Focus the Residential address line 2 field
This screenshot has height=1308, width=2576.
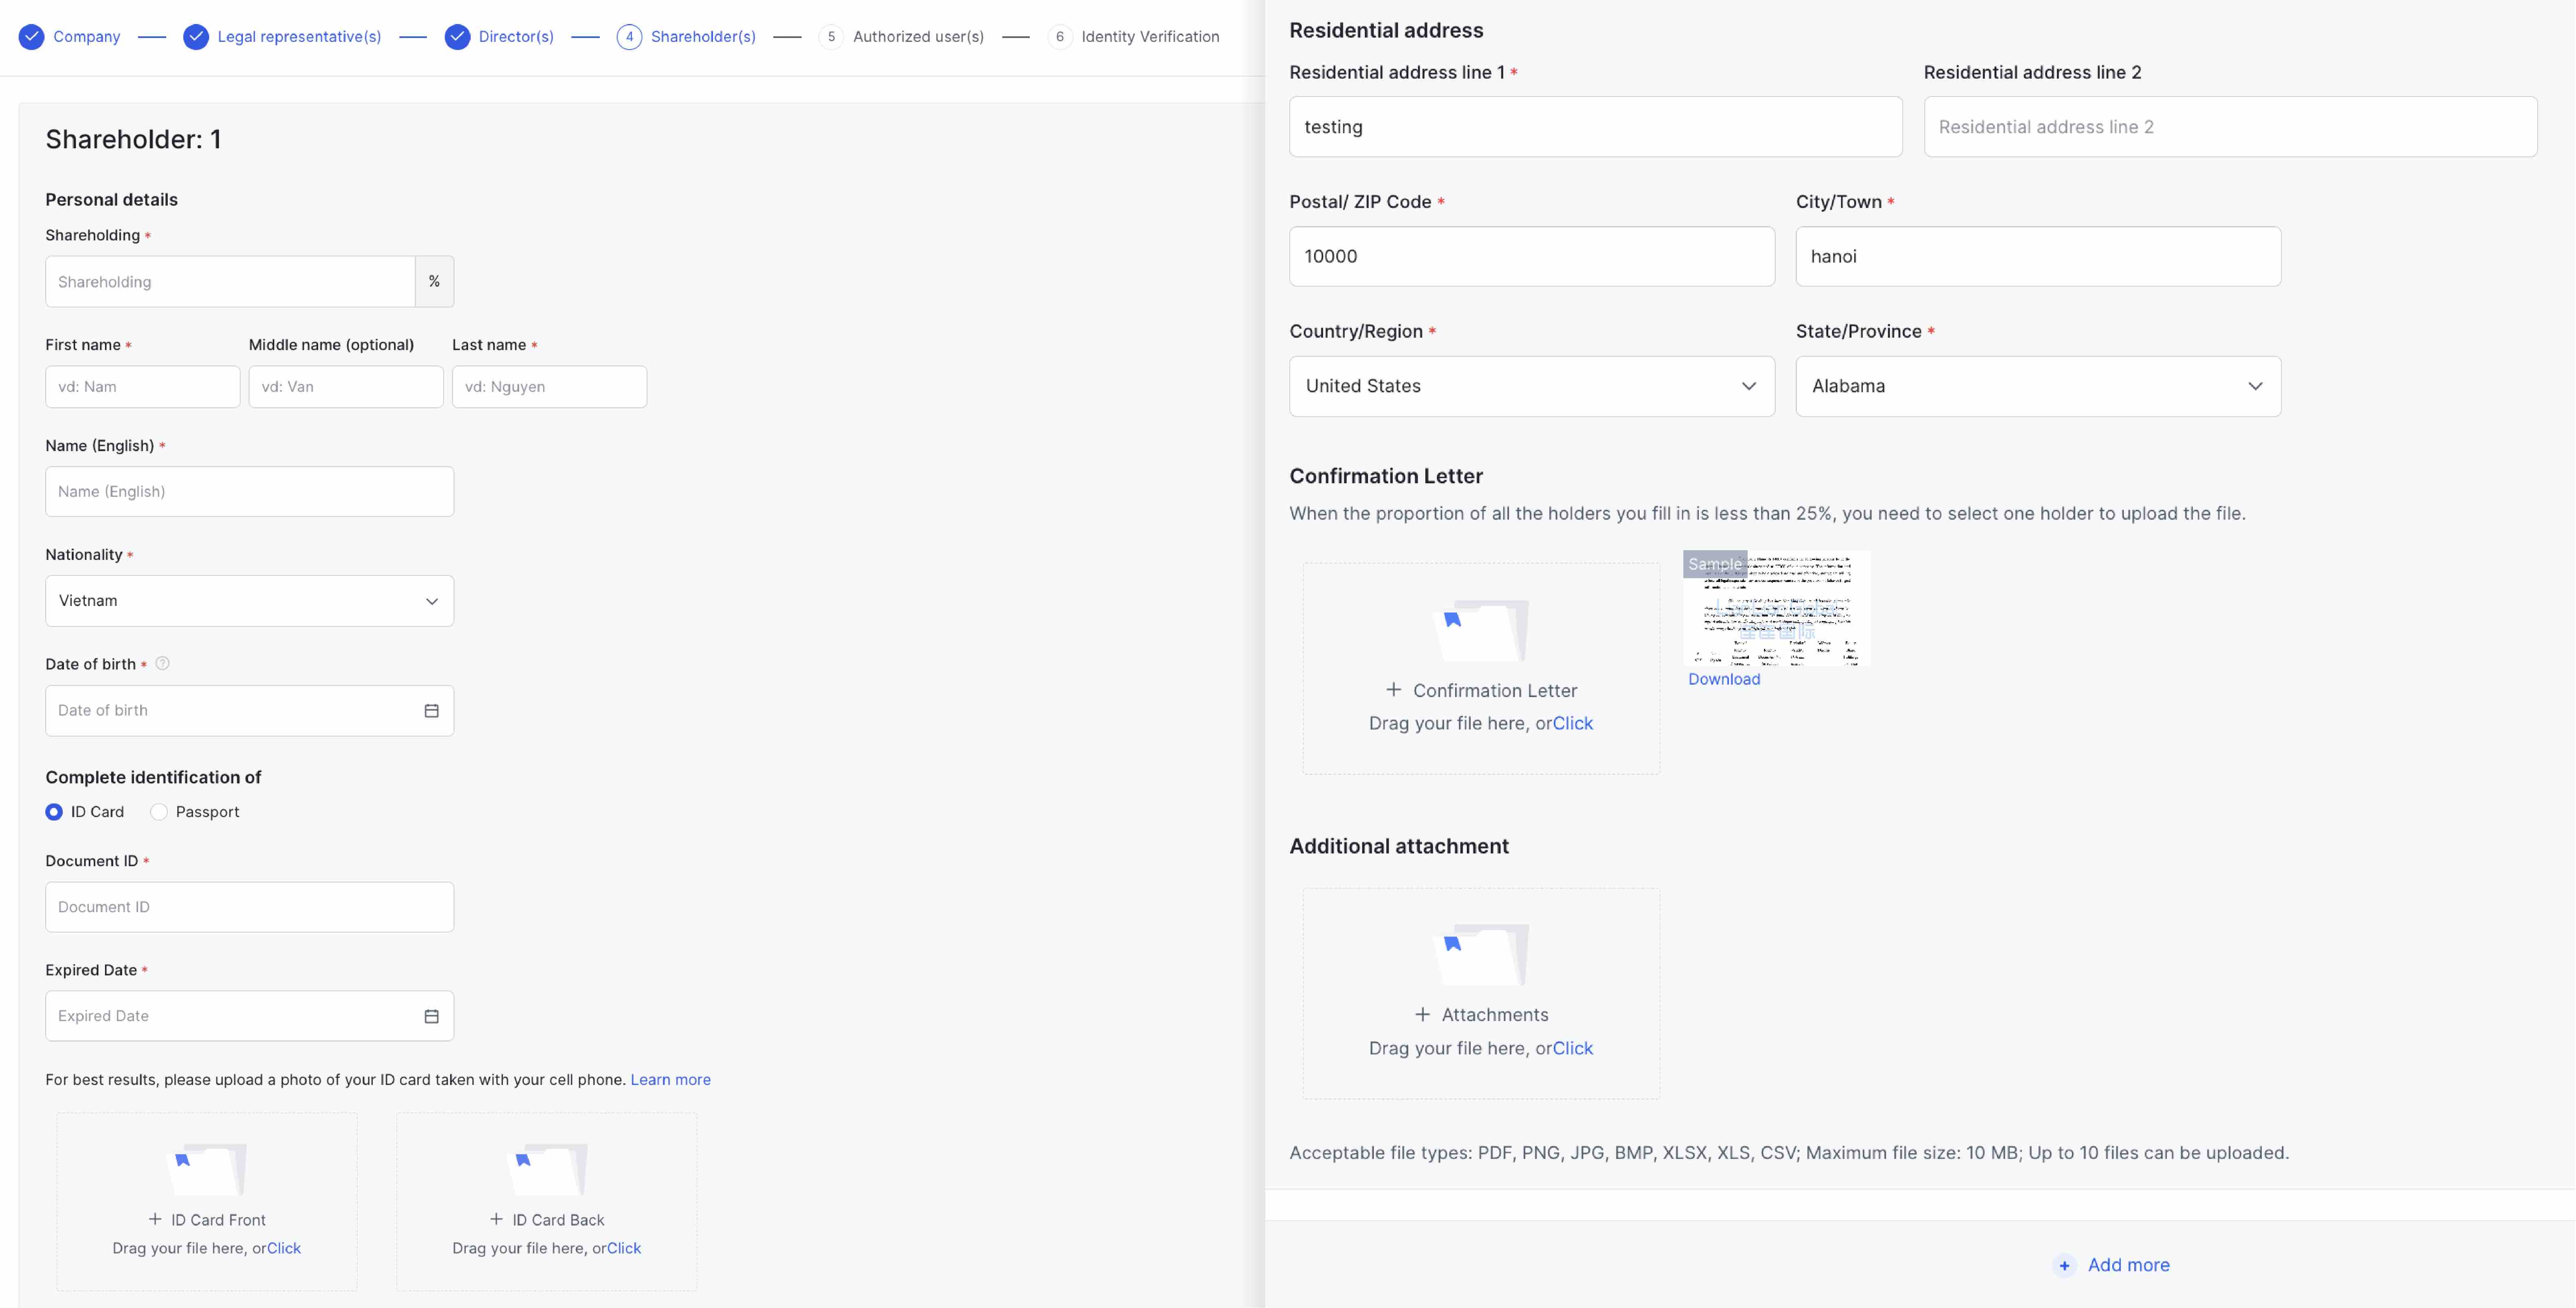pyautogui.click(x=2230, y=127)
